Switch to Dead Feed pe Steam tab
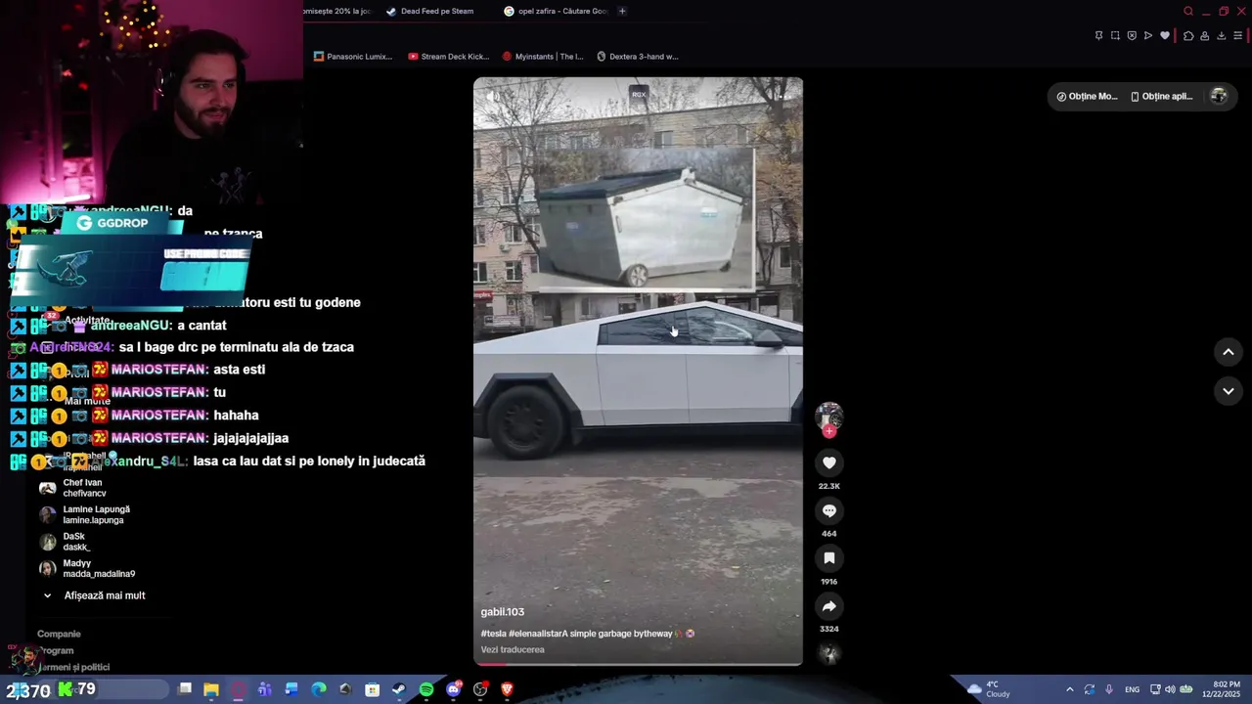The image size is (1252, 704). (430, 12)
